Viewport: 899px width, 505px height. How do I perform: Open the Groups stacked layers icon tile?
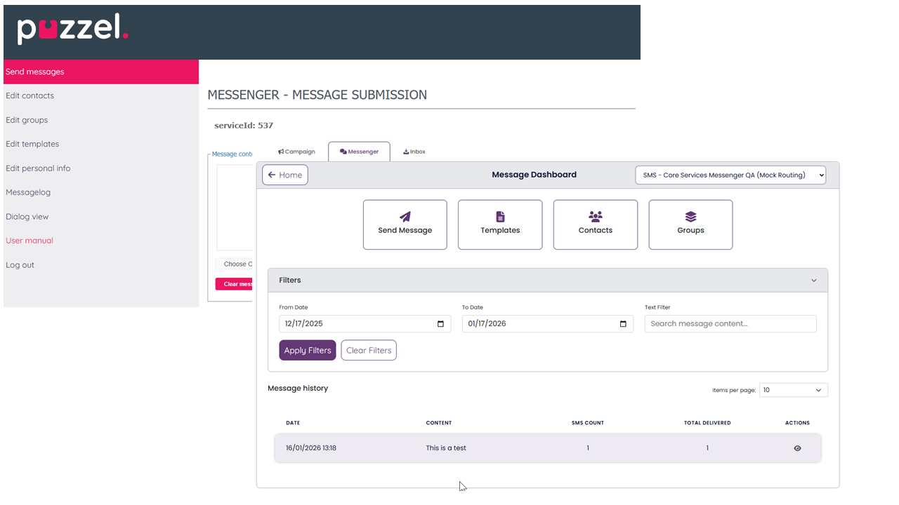point(690,217)
